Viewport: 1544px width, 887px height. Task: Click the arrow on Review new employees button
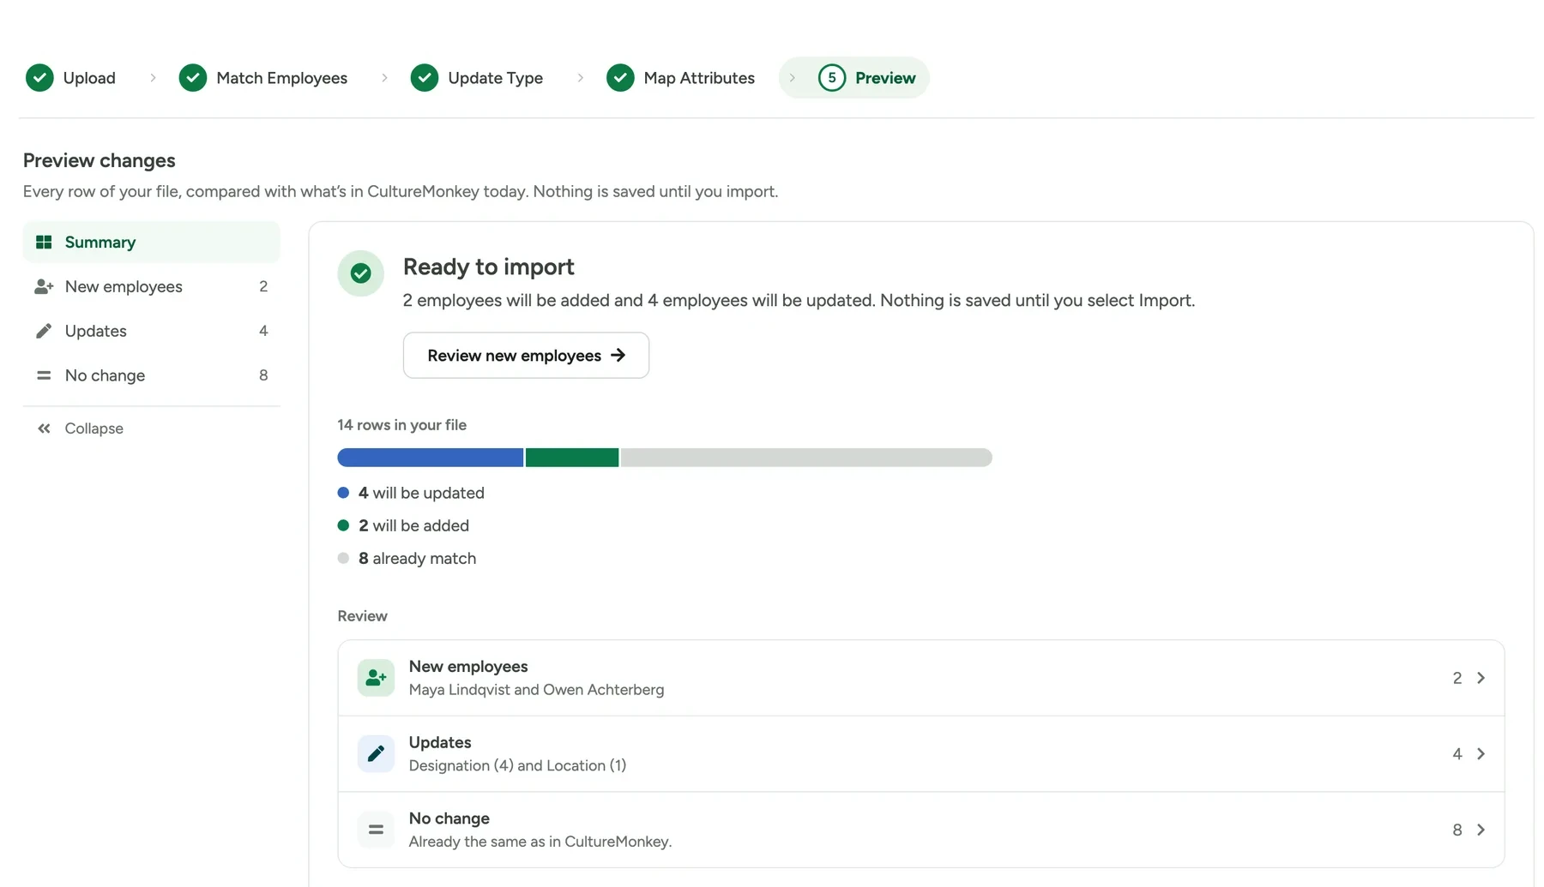pyautogui.click(x=618, y=356)
